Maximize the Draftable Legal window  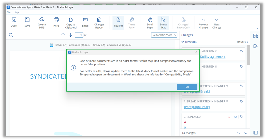(246, 7)
